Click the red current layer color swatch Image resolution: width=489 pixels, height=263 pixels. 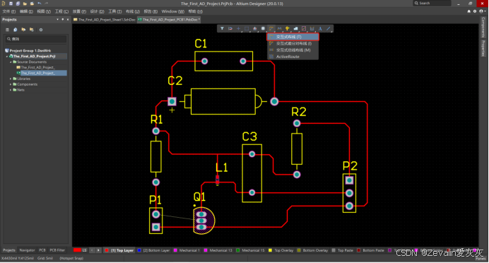77,250
